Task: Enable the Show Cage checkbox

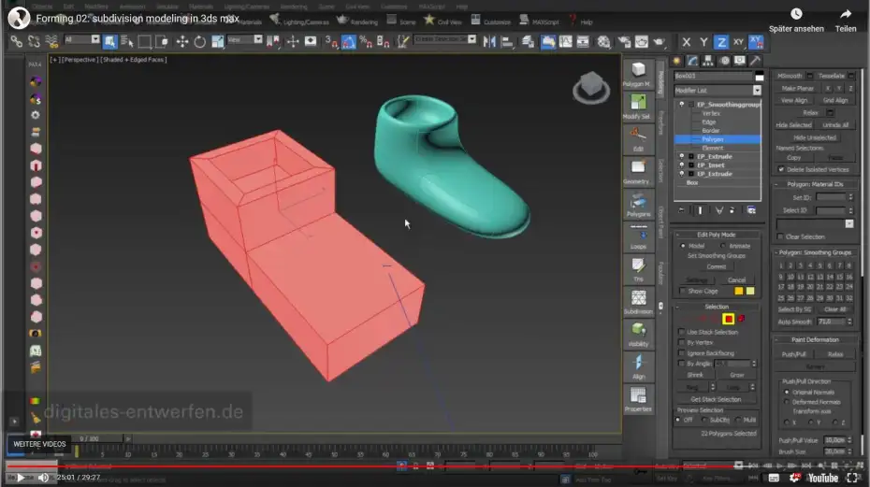Action: coord(683,291)
